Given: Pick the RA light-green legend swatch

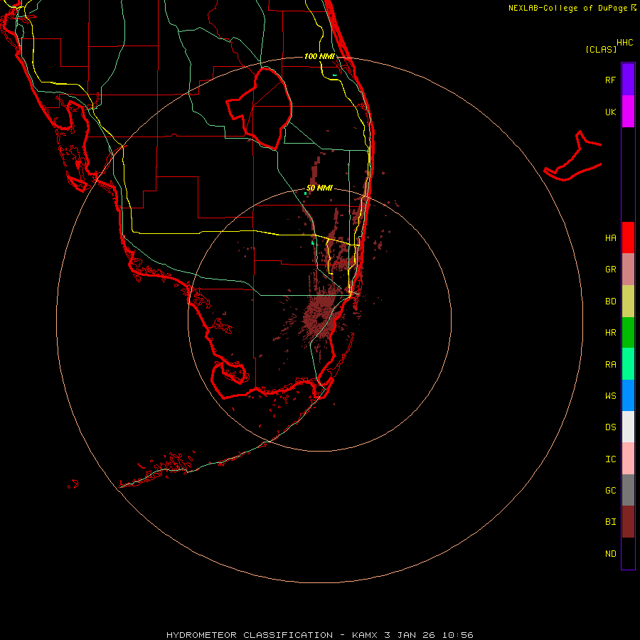Looking at the screenshot, I should [628, 364].
